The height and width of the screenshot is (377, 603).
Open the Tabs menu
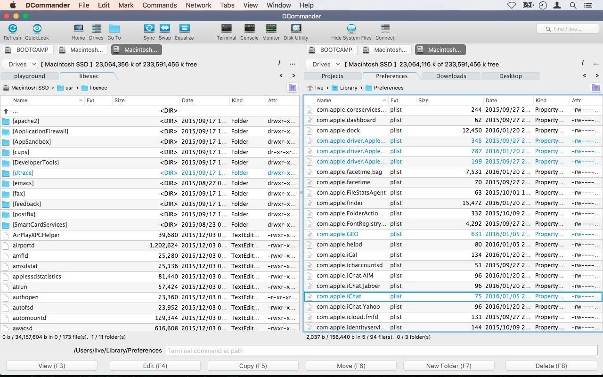pos(227,5)
